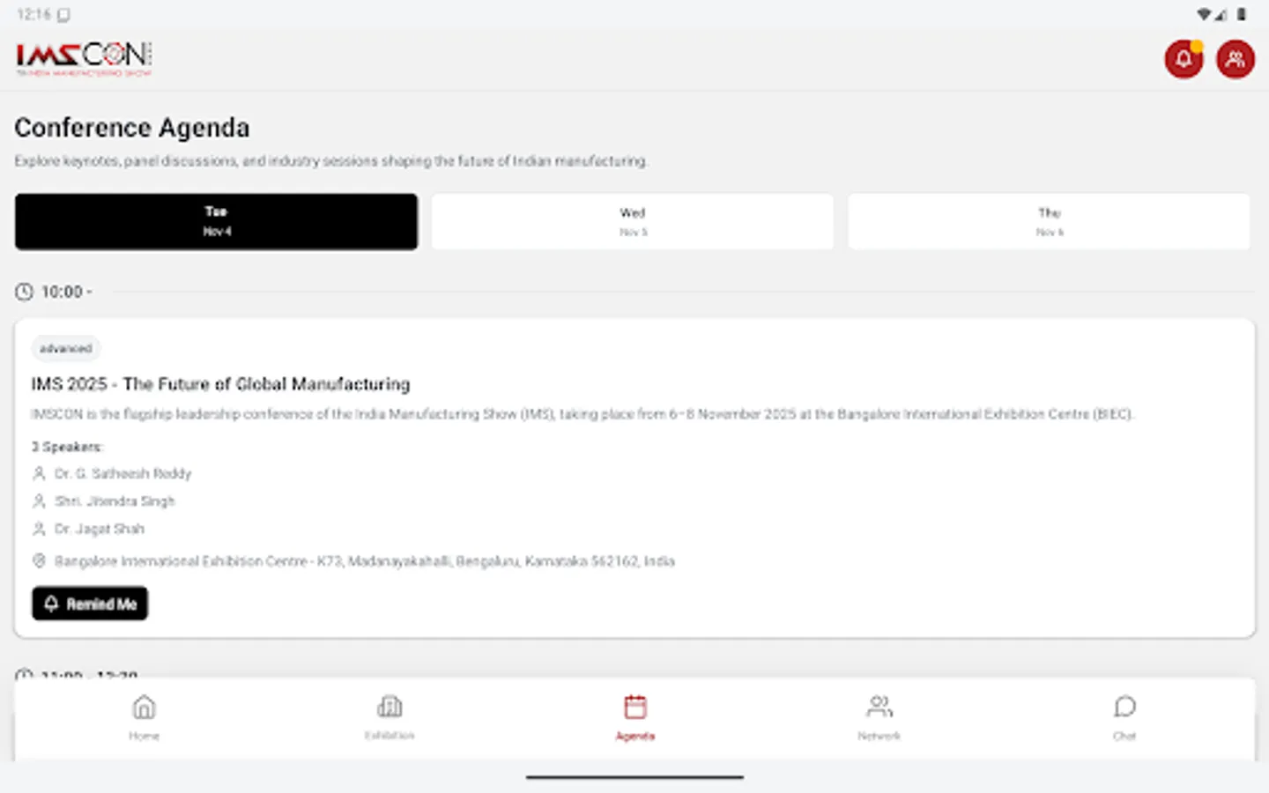Image resolution: width=1269 pixels, height=793 pixels.
Task: Click the advanced tag on the session card
Action: [x=65, y=348]
